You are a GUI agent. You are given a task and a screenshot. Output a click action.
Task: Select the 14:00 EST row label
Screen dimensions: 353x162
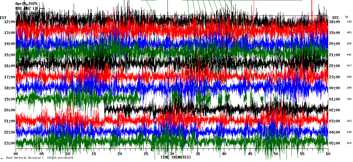[9, 44]
